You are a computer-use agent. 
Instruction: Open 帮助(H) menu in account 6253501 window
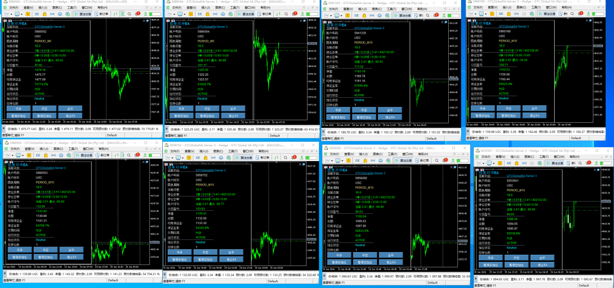[x=575, y=157]
